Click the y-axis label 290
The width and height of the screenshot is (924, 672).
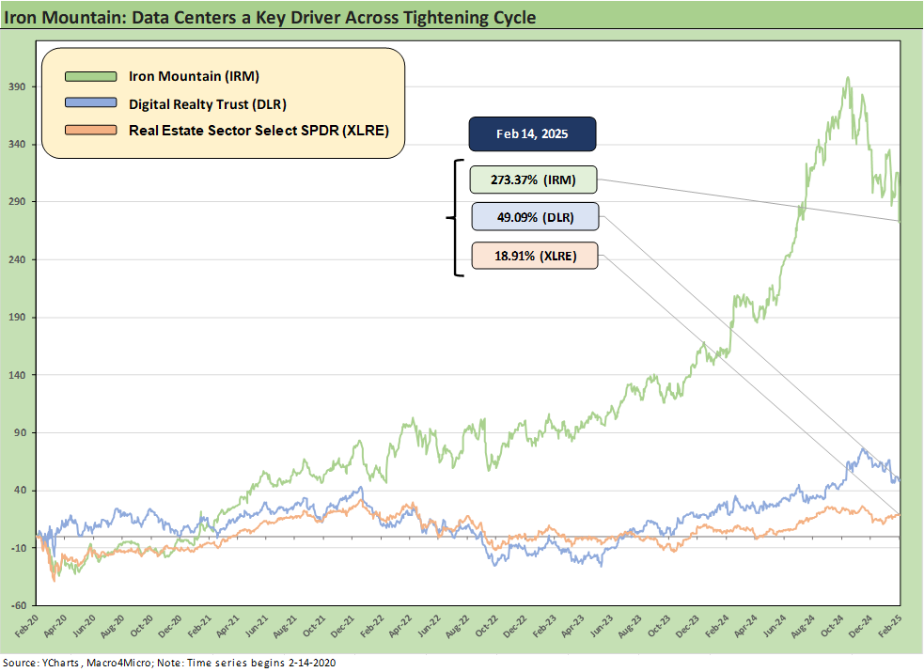[x=18, y=201]
